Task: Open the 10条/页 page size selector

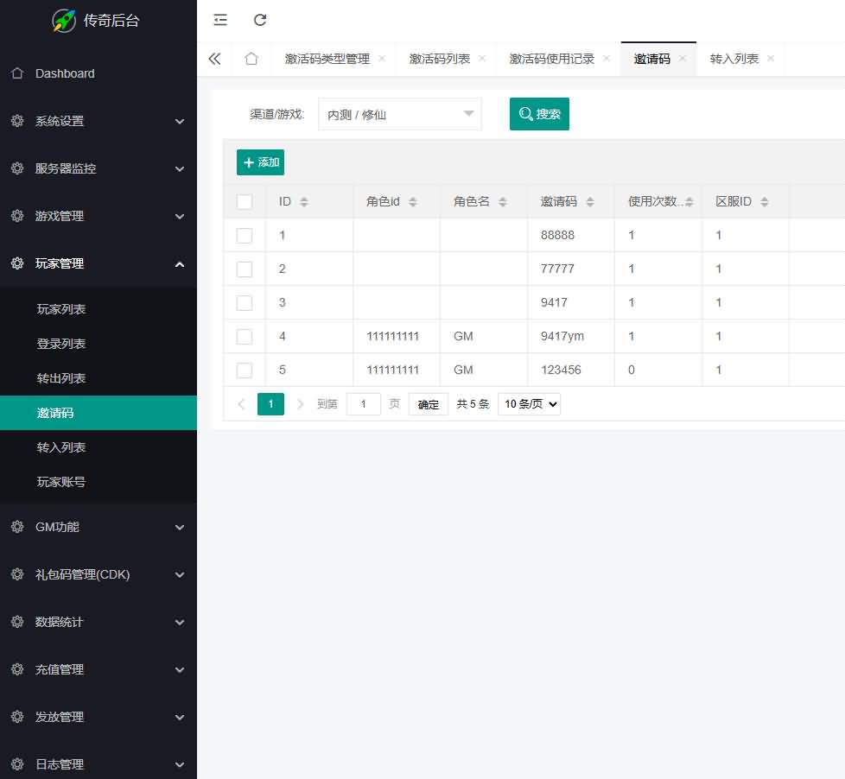Action: point(529,403)
